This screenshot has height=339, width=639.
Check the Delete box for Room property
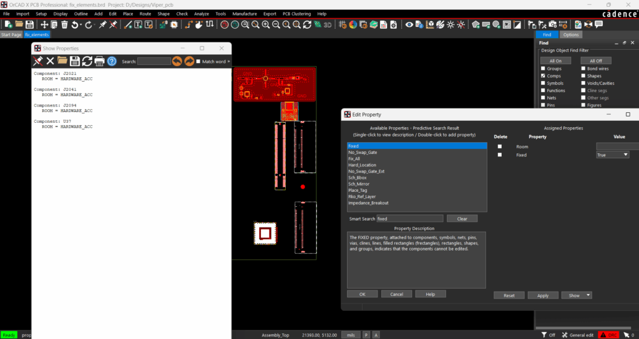click(500, 146)
